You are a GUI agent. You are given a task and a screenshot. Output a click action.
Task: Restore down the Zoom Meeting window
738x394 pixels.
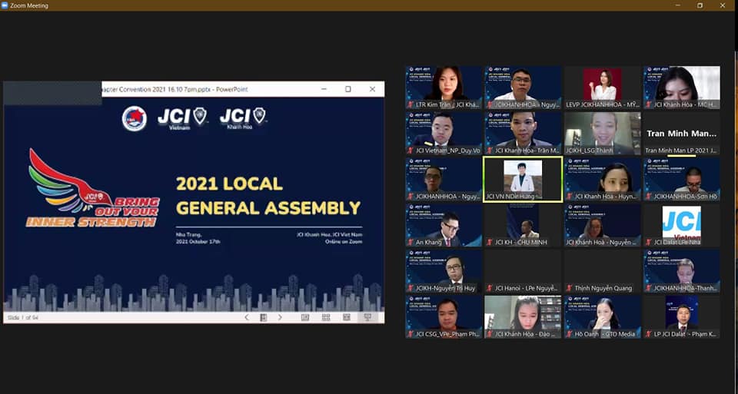(700, 5)
